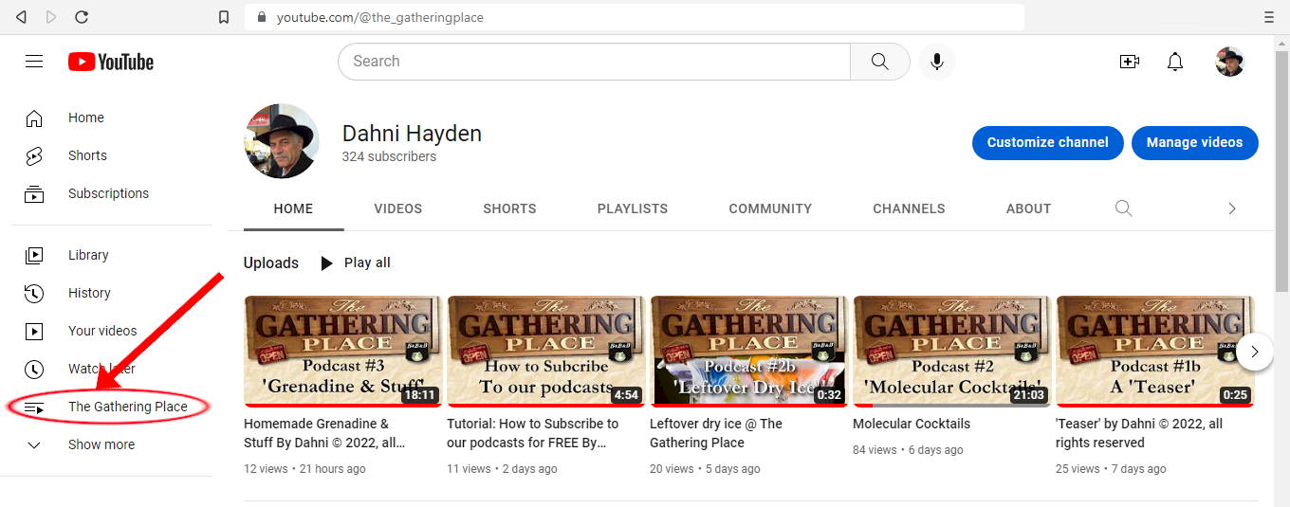The height and width of the screenshot is (507, 1290).
Task: Open Podcast #3 Grenadine thumbnail
Action: [342, 352]
